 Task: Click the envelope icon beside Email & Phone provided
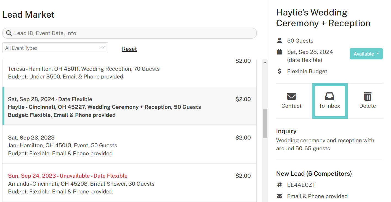coord(280,196)
